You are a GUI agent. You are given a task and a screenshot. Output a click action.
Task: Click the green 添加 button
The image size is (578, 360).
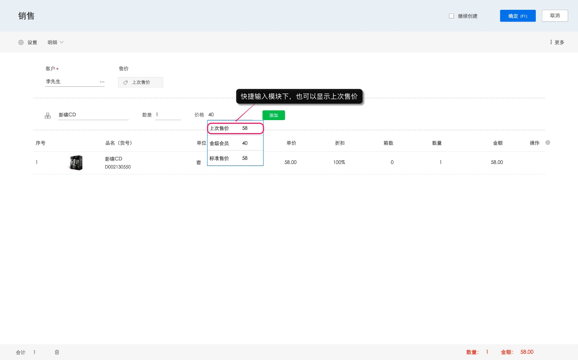[273, 115]
